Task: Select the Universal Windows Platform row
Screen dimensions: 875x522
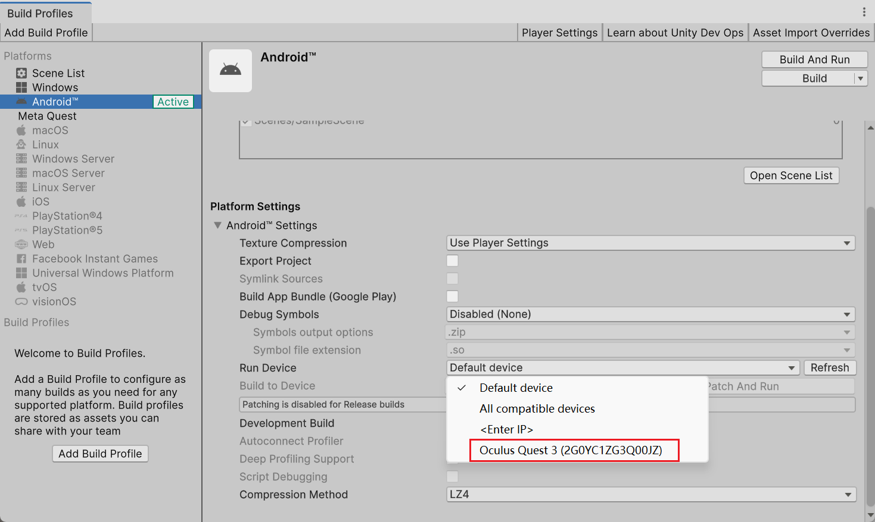Action: [101, 273]
